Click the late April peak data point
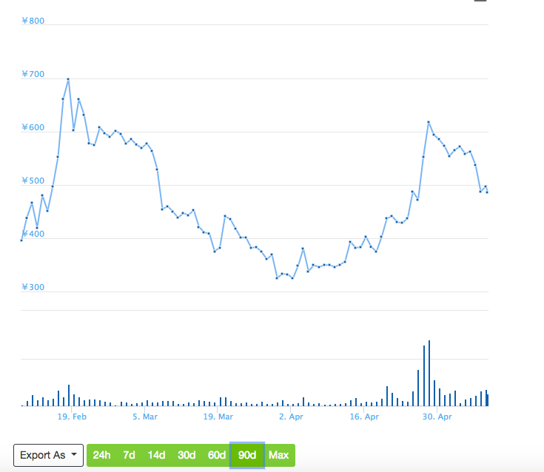 point(429,122)
